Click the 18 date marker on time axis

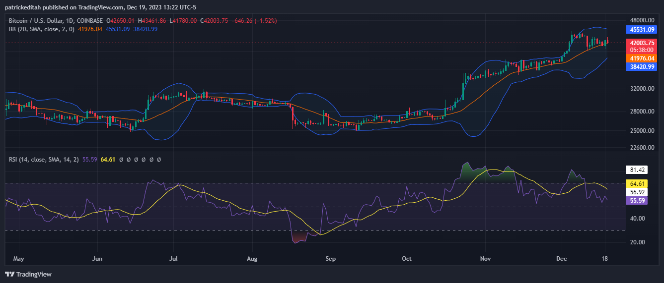[604, 259]
